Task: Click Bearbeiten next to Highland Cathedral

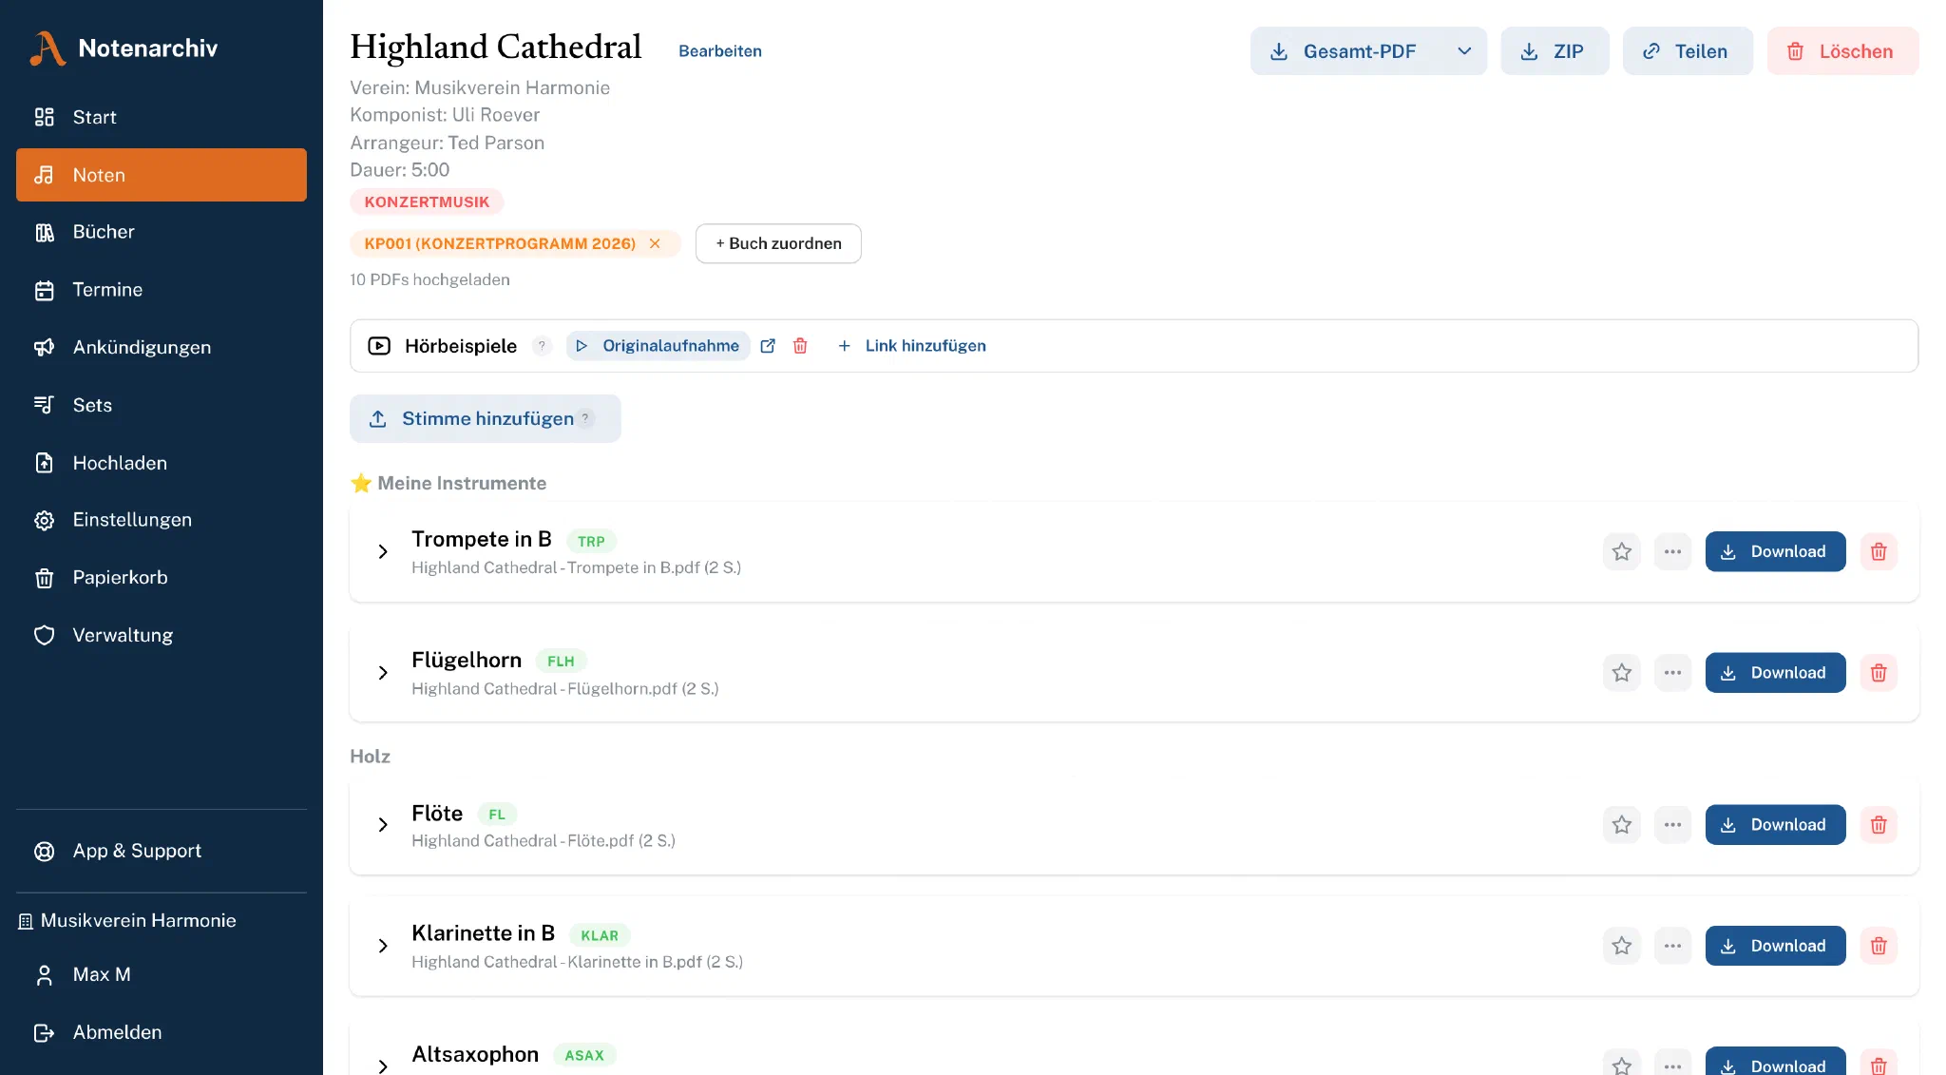Action: coord(720,51)
